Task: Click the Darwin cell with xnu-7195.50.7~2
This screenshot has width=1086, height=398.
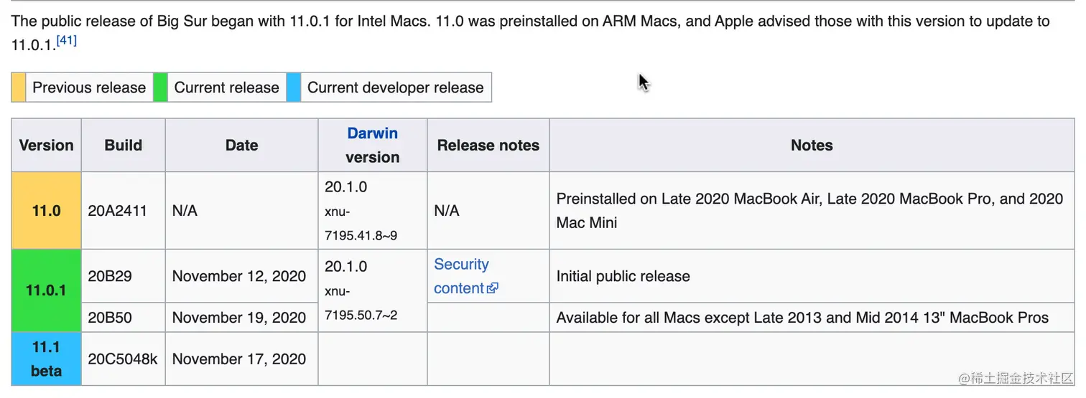Action: (x=373, y=290)
